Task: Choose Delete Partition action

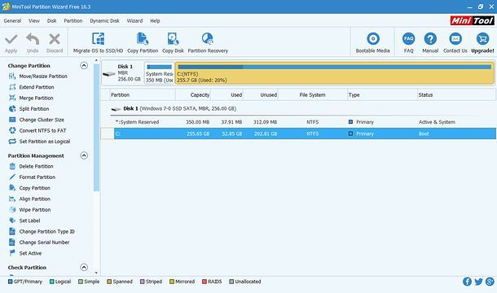Action: [32, 166]
